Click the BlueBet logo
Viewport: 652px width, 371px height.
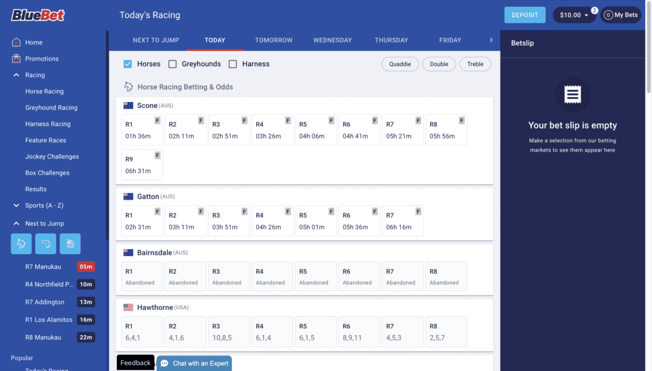38,15
